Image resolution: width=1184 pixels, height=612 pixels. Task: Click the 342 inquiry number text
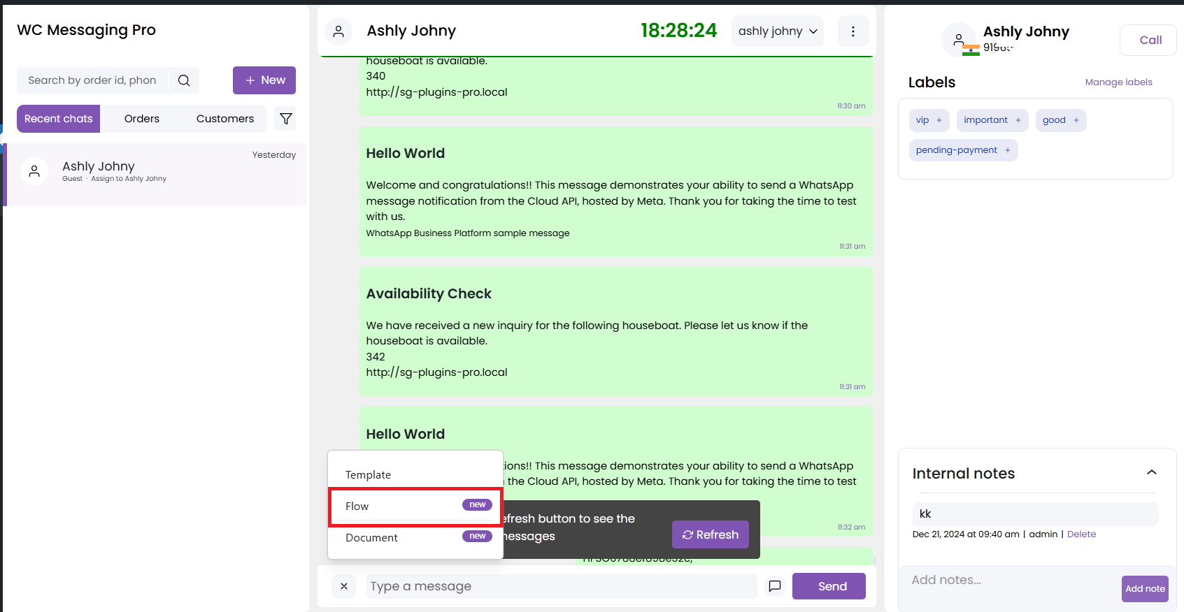coord(376,357)
